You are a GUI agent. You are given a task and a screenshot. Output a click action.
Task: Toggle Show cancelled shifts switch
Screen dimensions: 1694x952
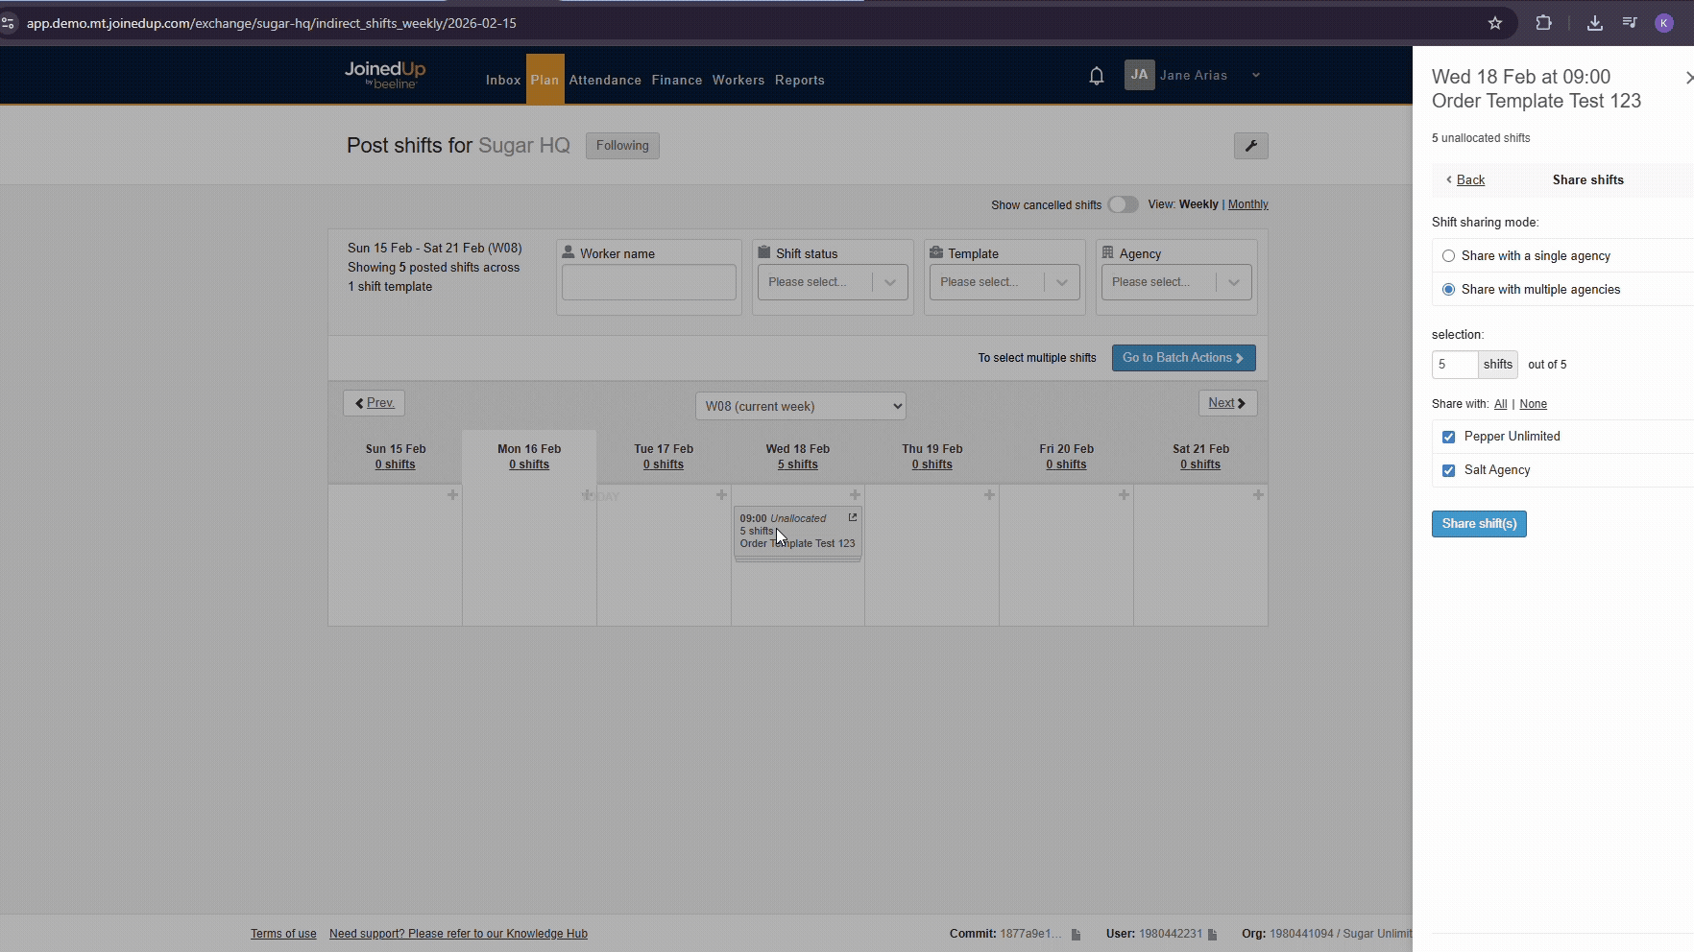click(1123, 204)
